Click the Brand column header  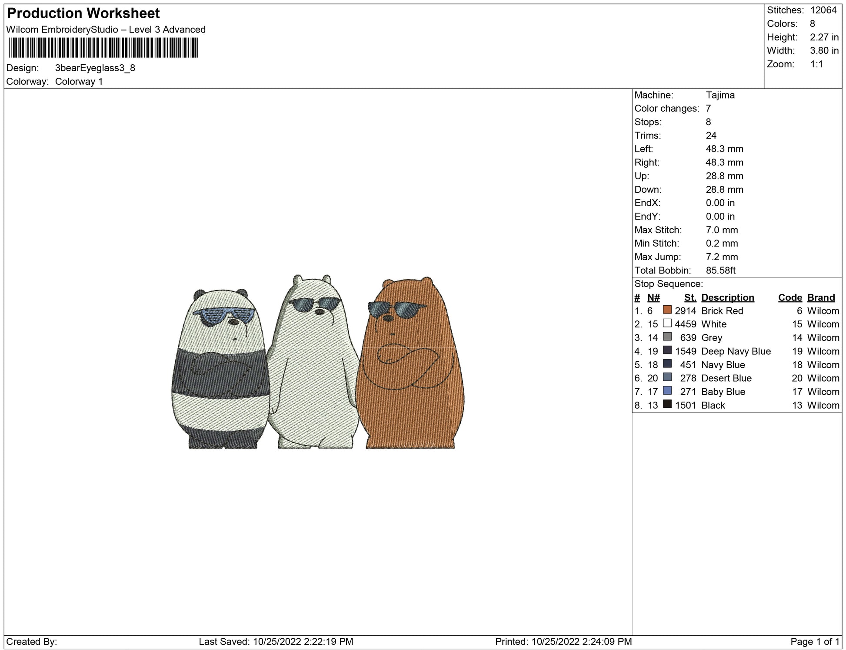click(x=821, y=297)
